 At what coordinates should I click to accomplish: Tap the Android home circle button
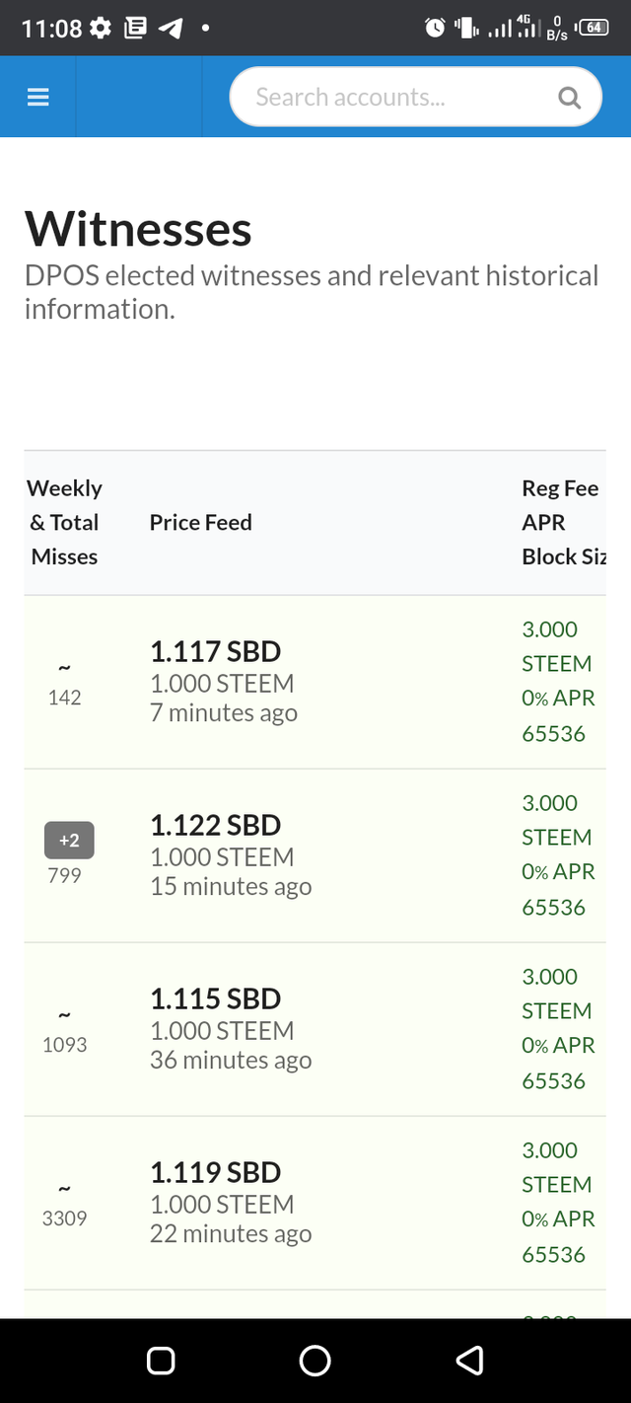[315, 1361]
